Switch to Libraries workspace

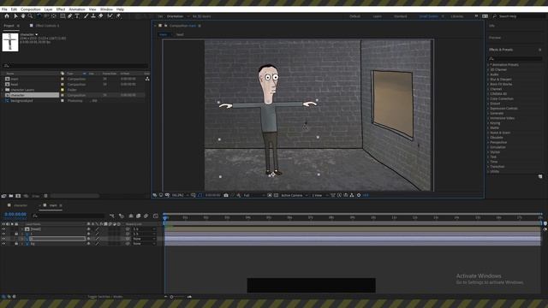pos(456,16)
